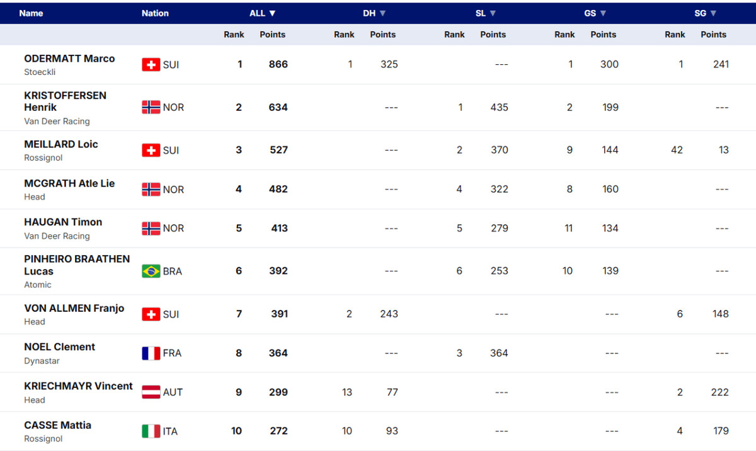Click the Name column header

(x=31, y=13)
